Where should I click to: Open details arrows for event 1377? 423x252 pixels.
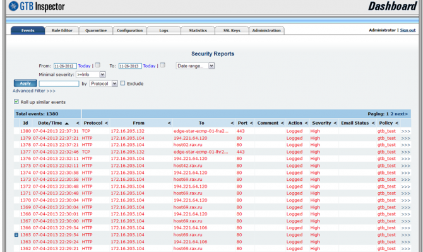pos(405,152)
